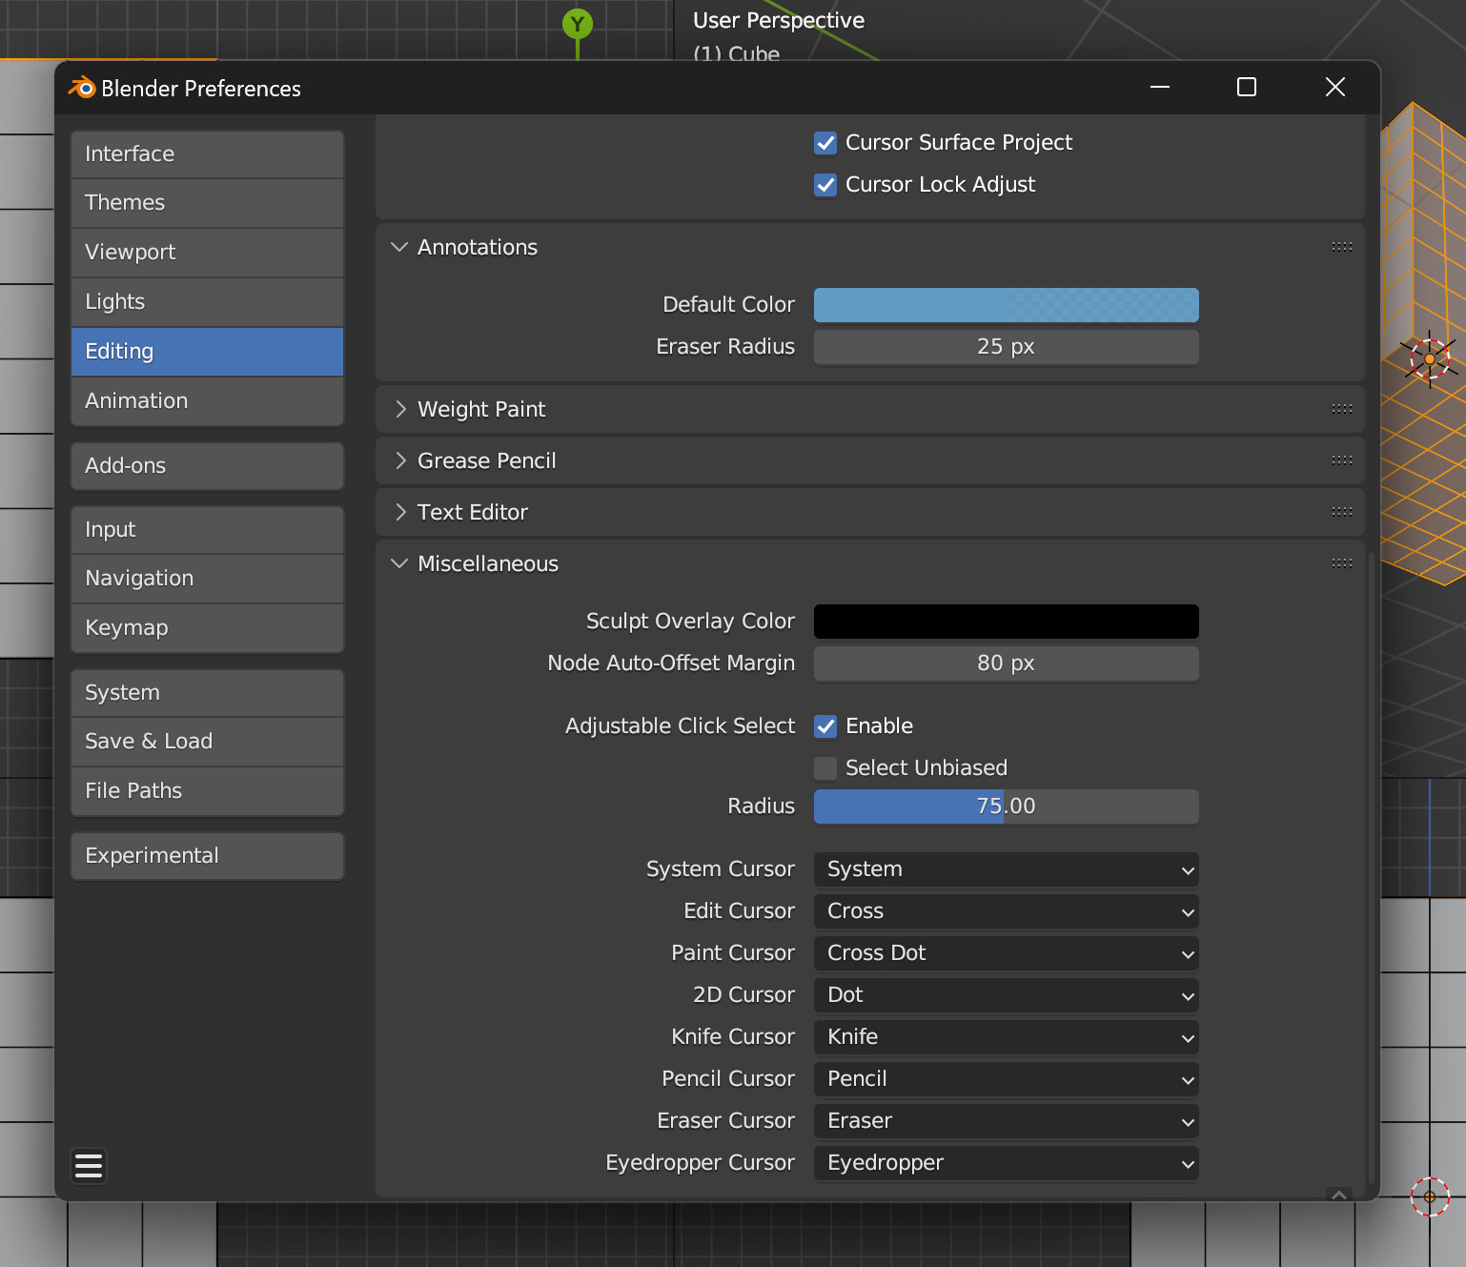The width and height of the screenshot is (1466, 1267).
Task: Grab the Miscellaneous panel drag handle
Action: coord(1342,563)
